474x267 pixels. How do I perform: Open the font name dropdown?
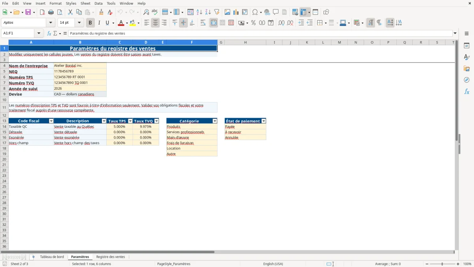point(51,23)
